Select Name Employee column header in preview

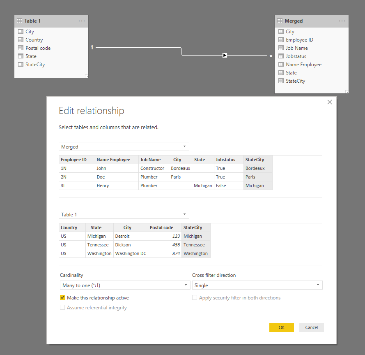pos(117,160)
